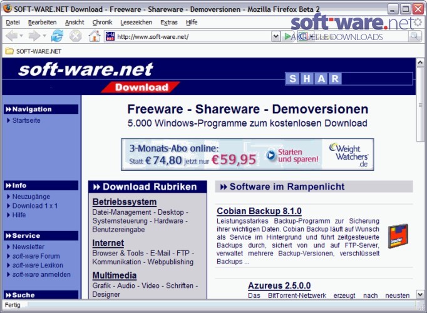Click the Firefox icon in title bar
Screen dimensions: 427x313
[x=8, y=9]
